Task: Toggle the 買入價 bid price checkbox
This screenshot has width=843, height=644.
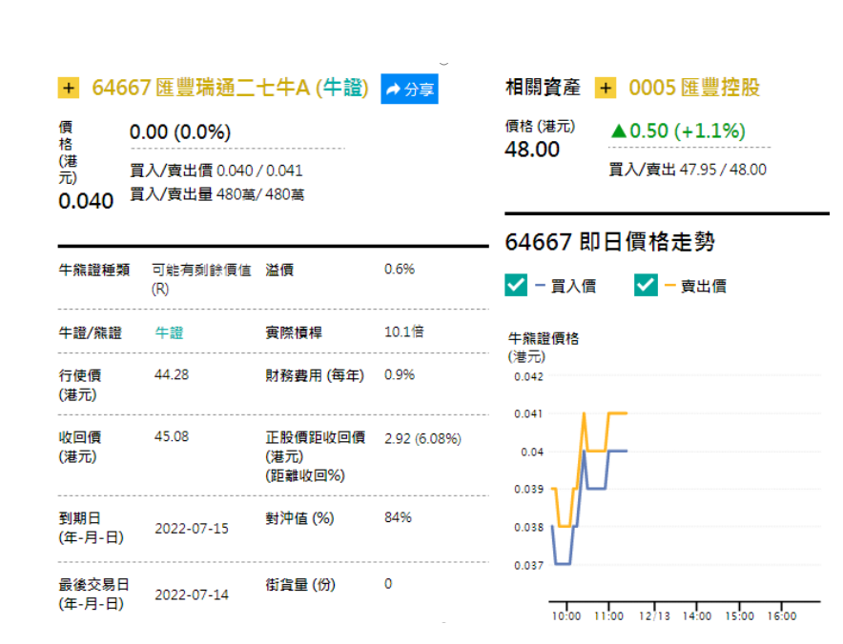Action: coord(516,285)
